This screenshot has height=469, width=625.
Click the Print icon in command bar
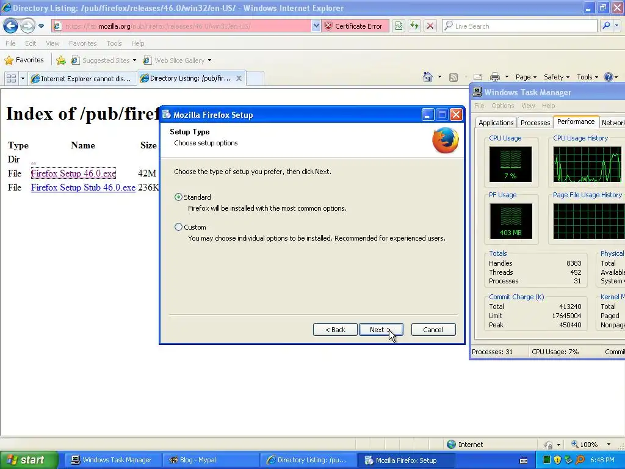[x=495, y=77]
